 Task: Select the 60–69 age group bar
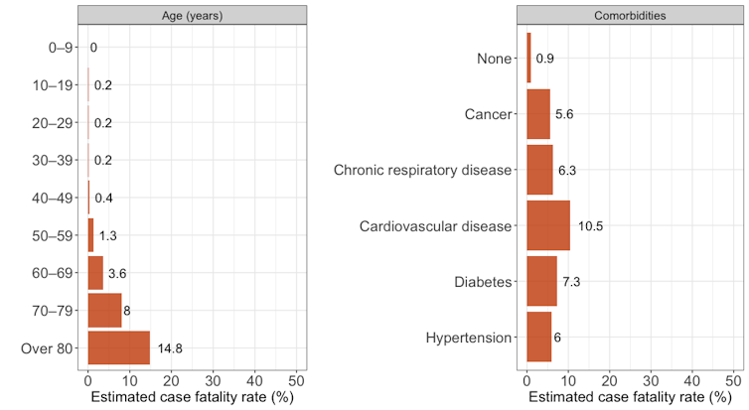[x=95, y=272]
